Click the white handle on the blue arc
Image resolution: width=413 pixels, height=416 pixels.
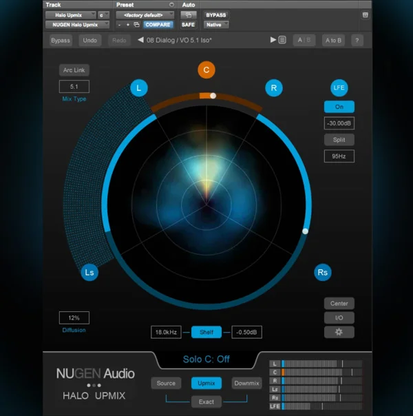pyautogui.click(x=305, y=231)
